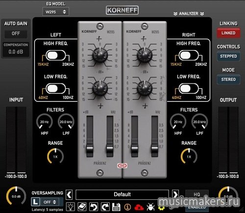Toggle the left Low Freq. 40HZ/100HZ switch
The width and height of the screenshot is (245, 213).
[56, 88]
